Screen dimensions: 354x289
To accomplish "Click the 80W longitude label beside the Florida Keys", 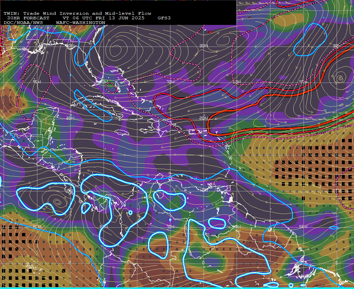I will tap(104, 82).
